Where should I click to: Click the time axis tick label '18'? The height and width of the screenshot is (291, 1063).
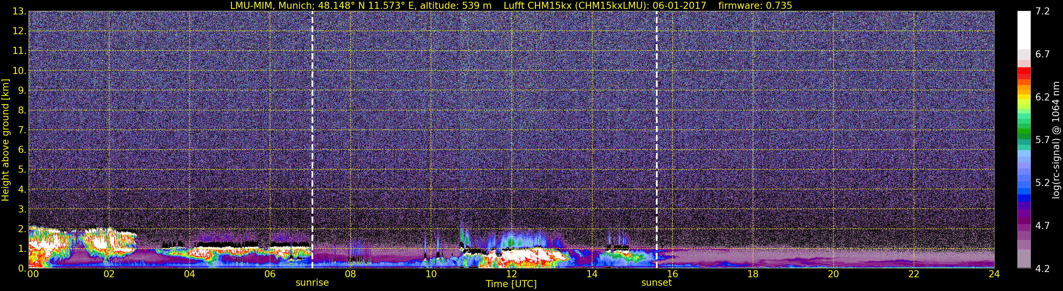pyautogui.click(x=753, y=274)
